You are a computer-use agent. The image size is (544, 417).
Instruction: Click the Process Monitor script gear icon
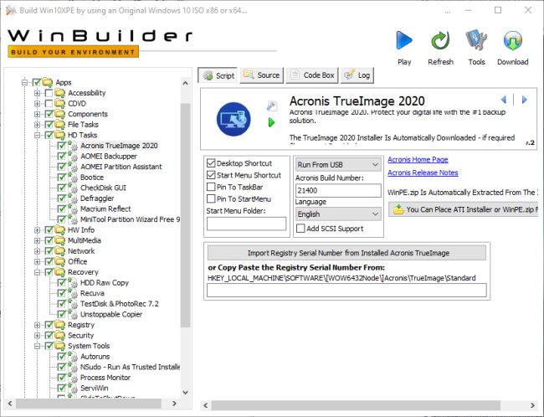pyautogui.click(x=73, y=378)
